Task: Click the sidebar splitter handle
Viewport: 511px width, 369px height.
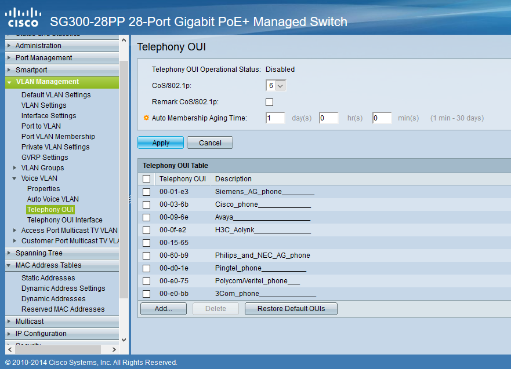Action: tap(129, 199)
